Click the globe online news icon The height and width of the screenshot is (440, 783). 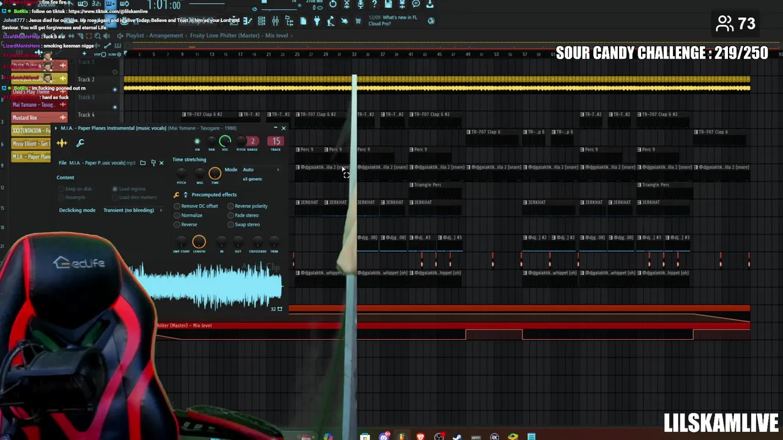[x=431, y=20]
